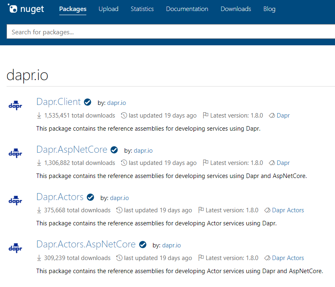Screen dimensions: 335x287
Task: Open the Dapr.Client package title
Action: point(58,102)
